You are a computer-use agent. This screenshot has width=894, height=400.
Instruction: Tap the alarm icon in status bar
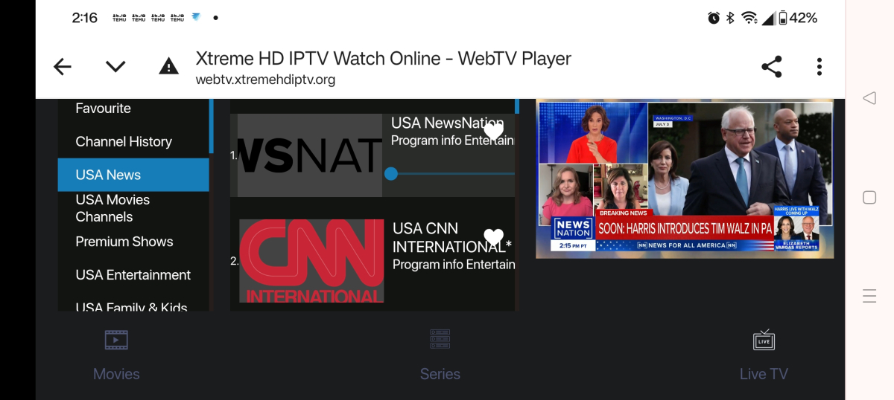click(714, 18)
